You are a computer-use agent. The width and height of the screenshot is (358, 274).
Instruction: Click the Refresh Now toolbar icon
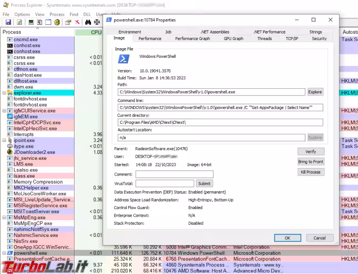point(20,22)
